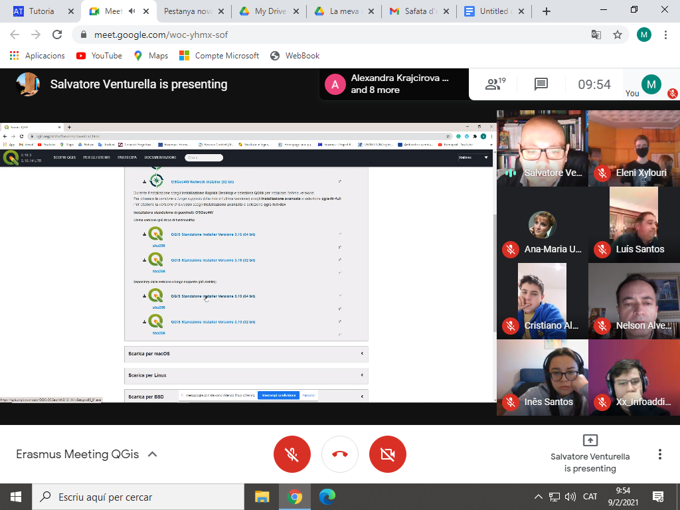Expand Erasmus Meeting QGis details chevron

click(x=152, y=454)
